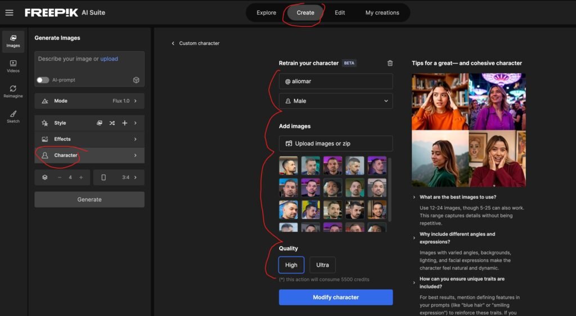
Task: Switch to the Create tab
Action: pos(305,12)
